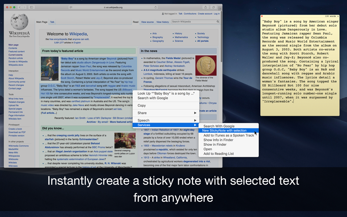Select Copy from the context menu
This screenshot has width=347, height=217.
[x=142, y=105]
